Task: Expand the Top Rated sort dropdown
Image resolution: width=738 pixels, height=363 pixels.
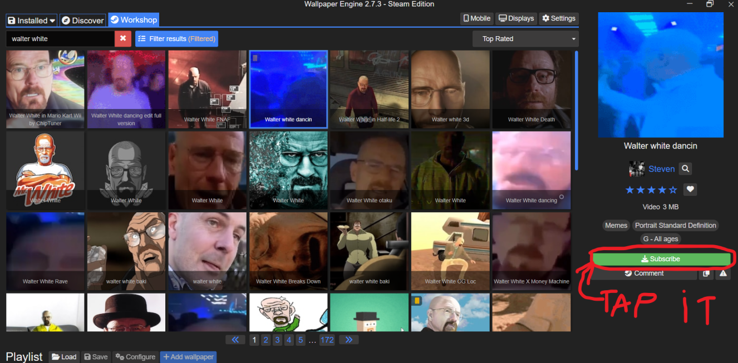Action: [x=525, y=39]
